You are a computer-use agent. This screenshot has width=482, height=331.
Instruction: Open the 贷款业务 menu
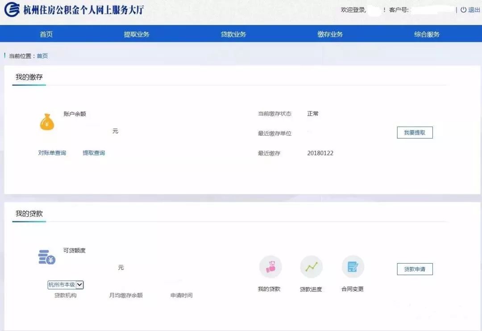click(x=233, y=34)
